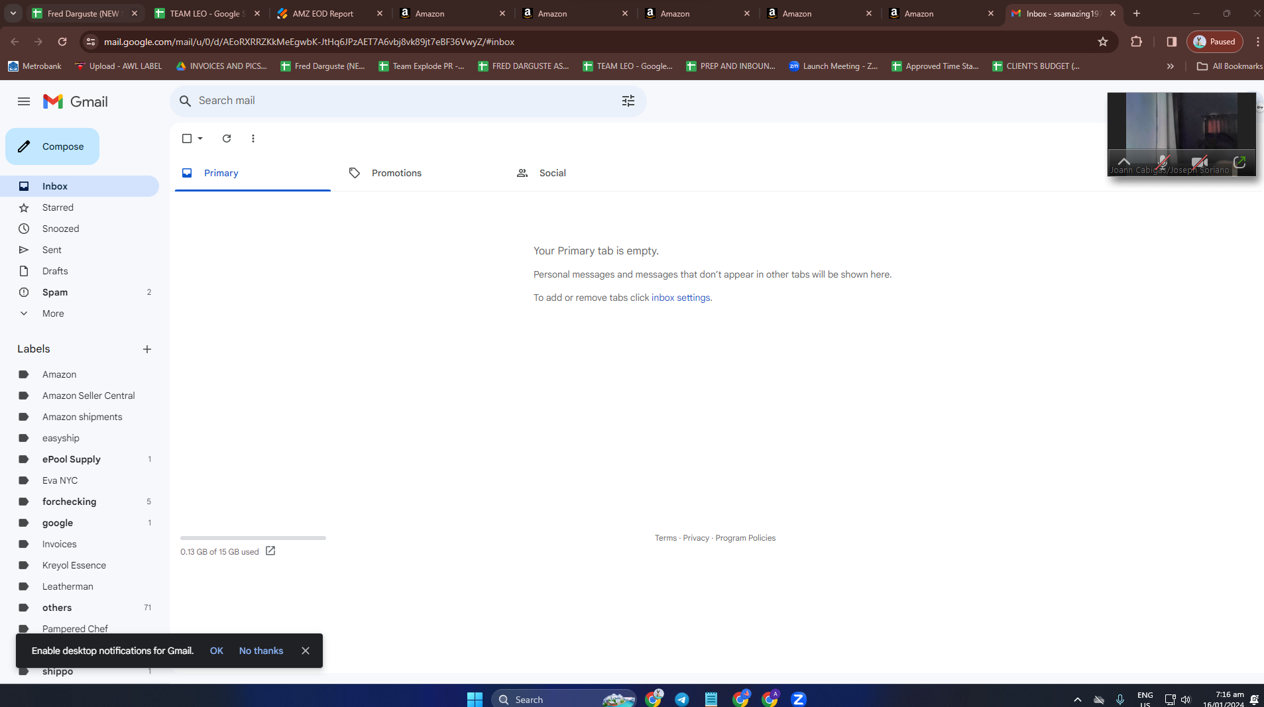The height and width of the screenshot is (707, 1264).
Task: Switch to the Social tab
Action: point(587,173)
